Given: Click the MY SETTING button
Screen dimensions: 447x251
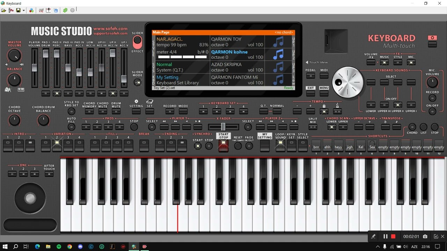Looking at the screenshot, I should (265, 146).
